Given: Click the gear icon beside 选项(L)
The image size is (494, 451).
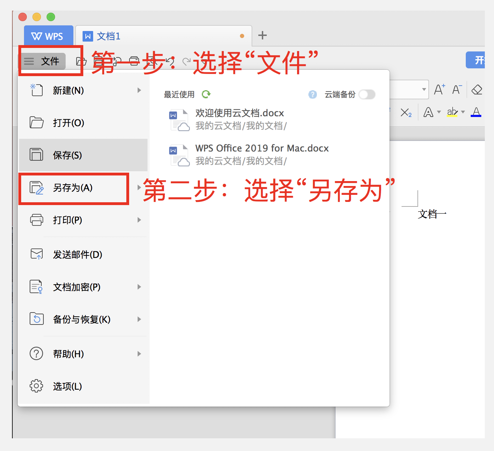Looking at the screenshot, I should [x=36, y=386].
